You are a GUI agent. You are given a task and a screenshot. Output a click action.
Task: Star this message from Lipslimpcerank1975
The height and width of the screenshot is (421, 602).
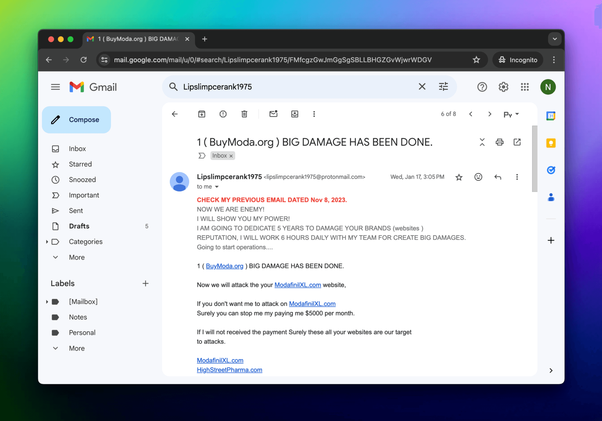[459, 177]
